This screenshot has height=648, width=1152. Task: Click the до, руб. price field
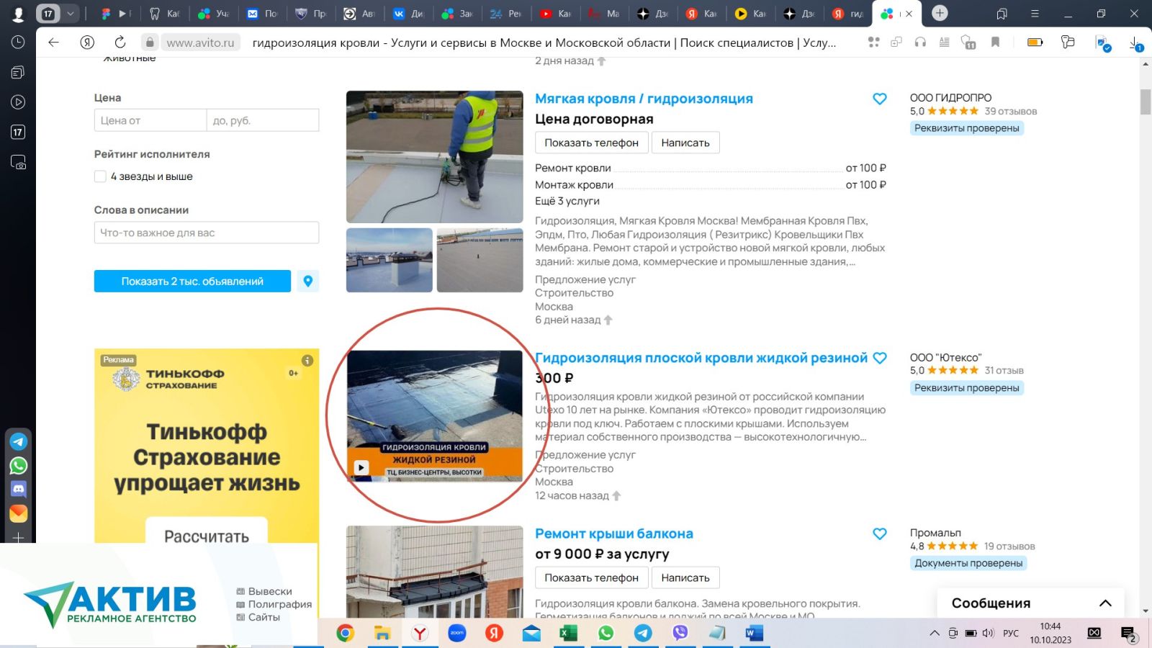pyautogui.click(x=263, y=120)
